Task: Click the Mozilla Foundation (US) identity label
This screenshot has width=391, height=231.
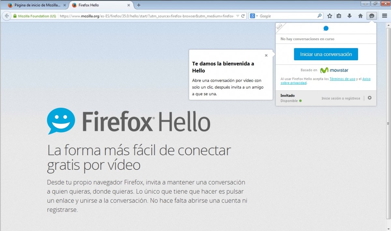Action: pos(37,16)
